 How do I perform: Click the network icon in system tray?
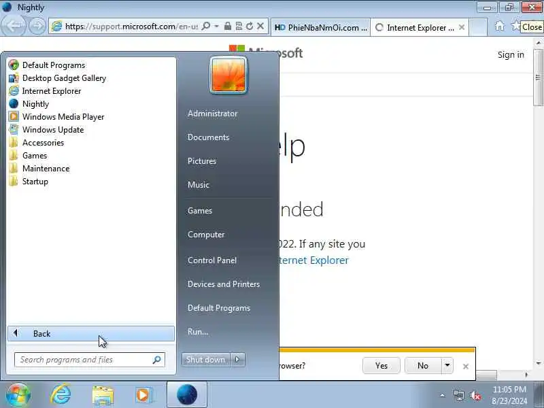click(458, 396)
